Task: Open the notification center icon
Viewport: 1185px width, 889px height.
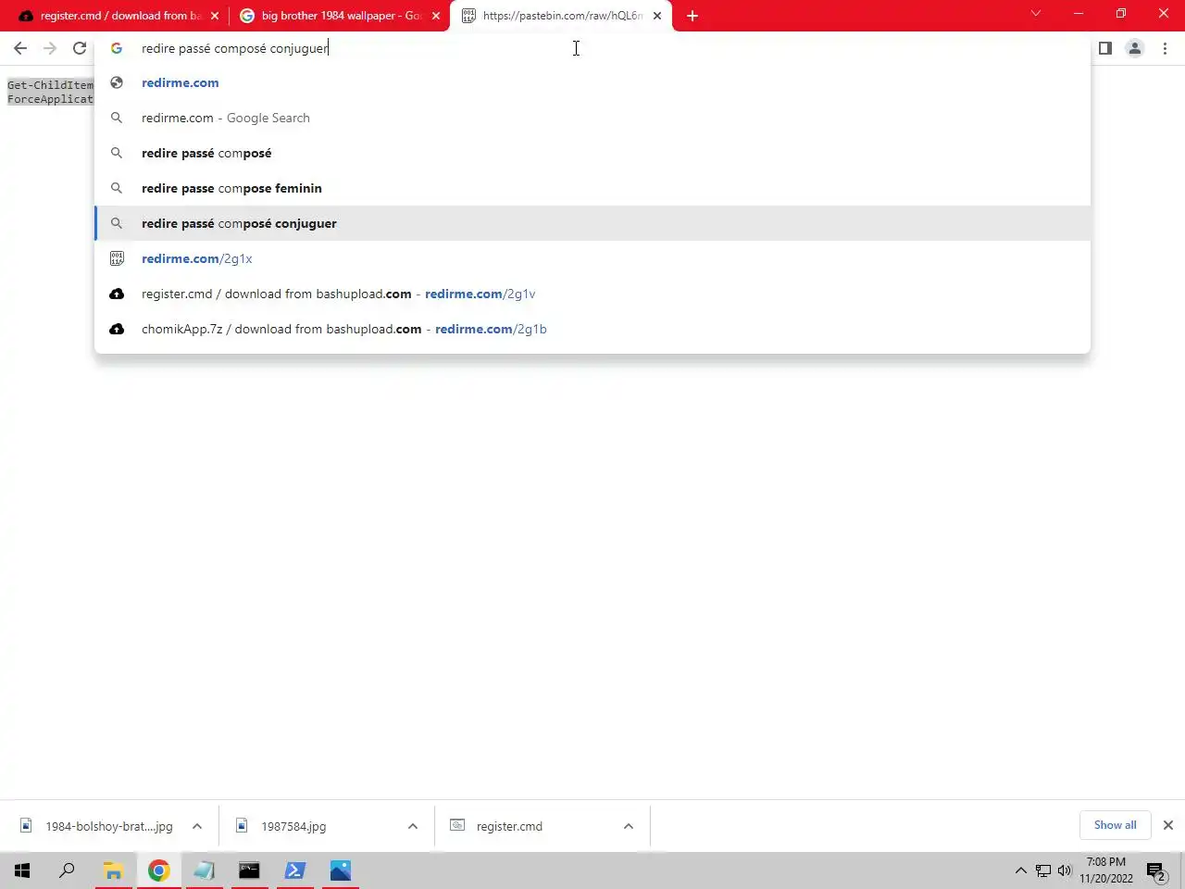Action: tap(1156, 870)
